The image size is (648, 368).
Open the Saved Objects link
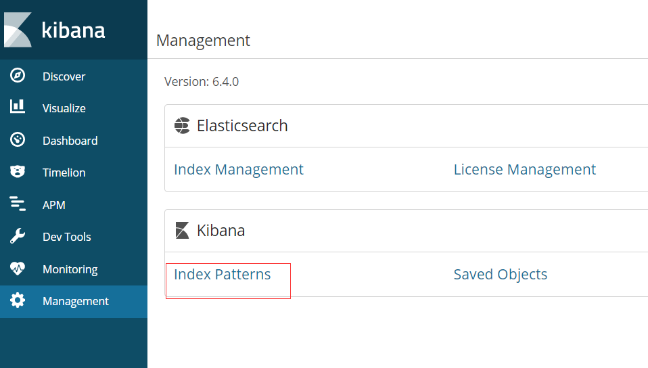[500, 275]
